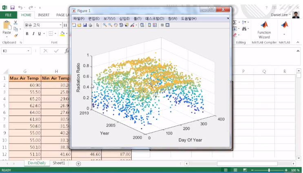Open the 편집(E) menu in Figure 1
This screenshot has width=303, height=173.
click(94, 18)
